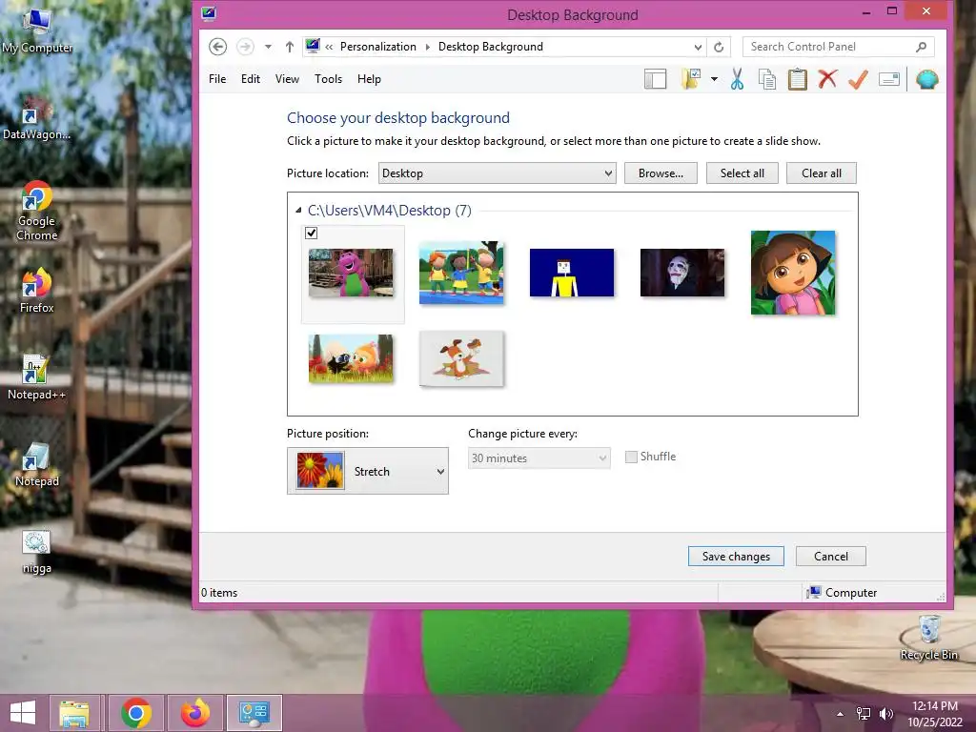This screenshot has width=976, height=732.
Task: Click the Browse... button
Action: coord(661,173)
